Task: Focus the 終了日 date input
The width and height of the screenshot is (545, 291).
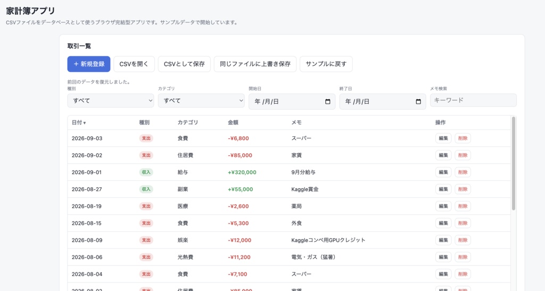Action: coord(383,102)
